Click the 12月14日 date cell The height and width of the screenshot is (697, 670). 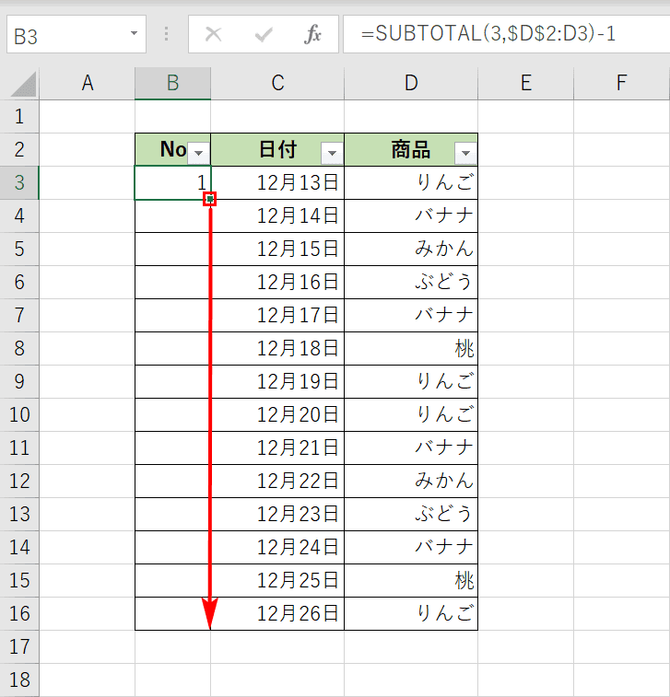coord(277,216)
